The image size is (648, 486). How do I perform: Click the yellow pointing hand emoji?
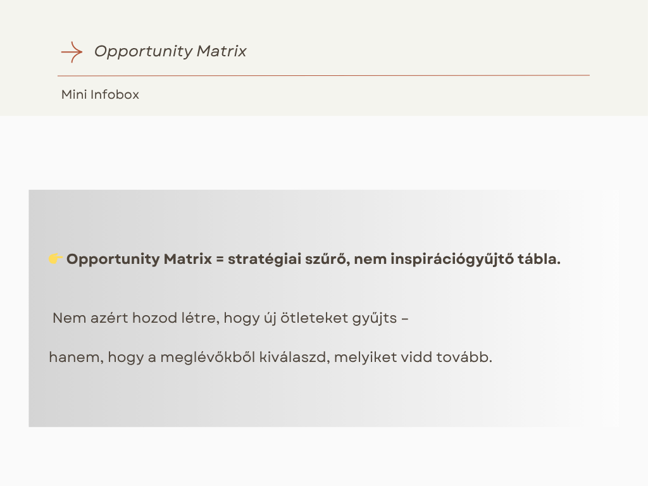(x=55, y=259)
